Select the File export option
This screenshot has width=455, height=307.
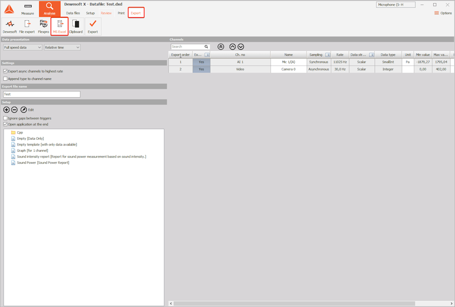[27, 27]
